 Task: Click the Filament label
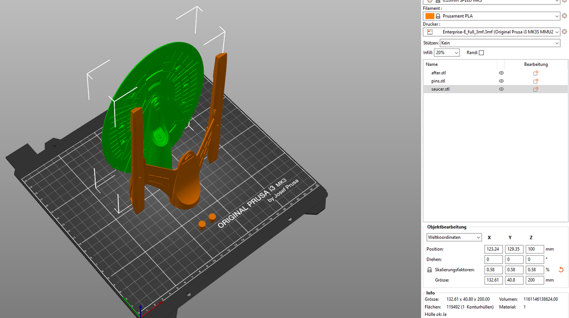click(433, 8)
